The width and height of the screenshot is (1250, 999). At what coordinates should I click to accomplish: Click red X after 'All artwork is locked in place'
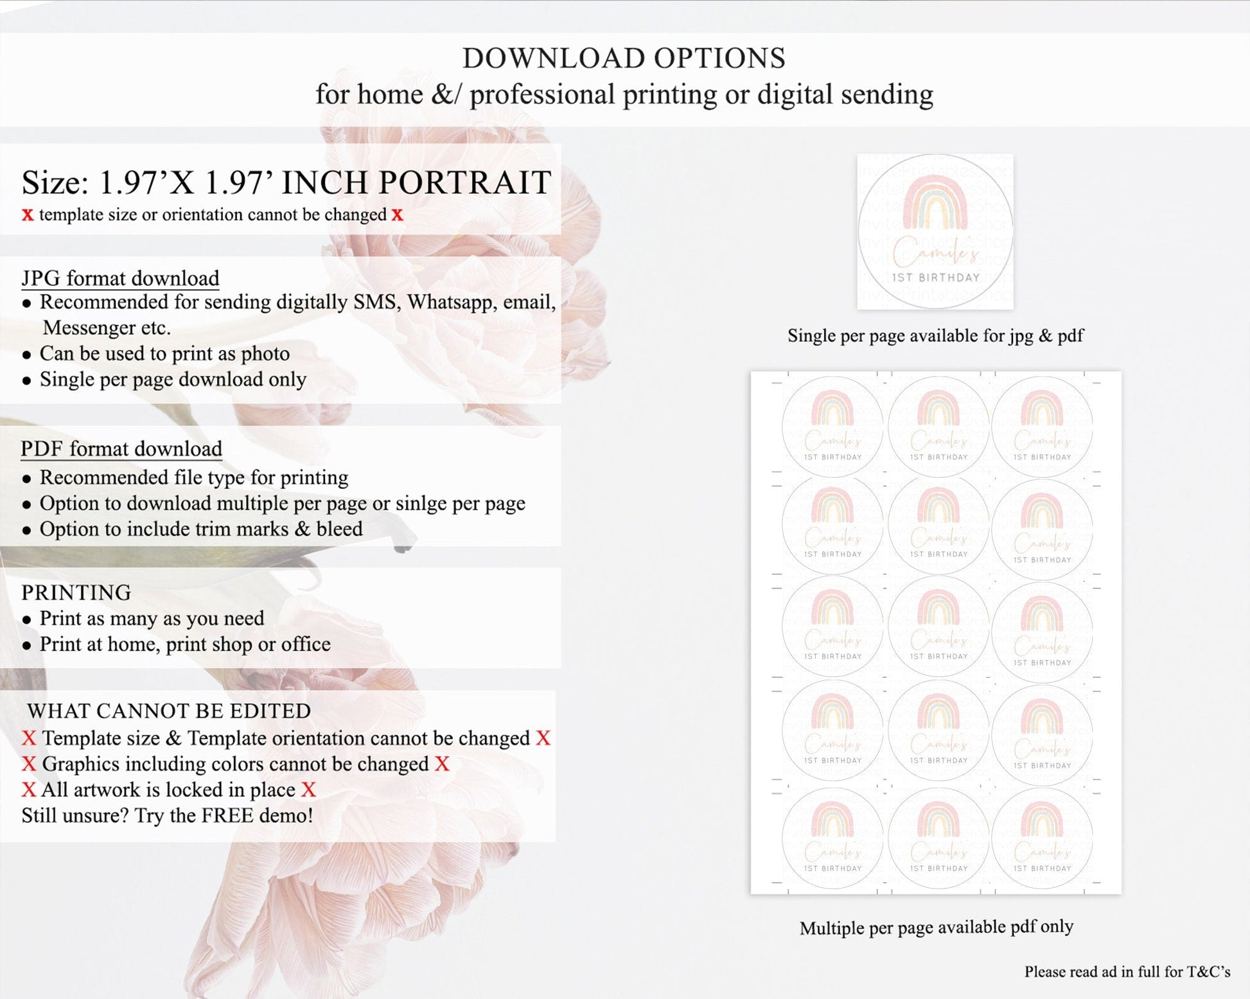coord(309,790)
